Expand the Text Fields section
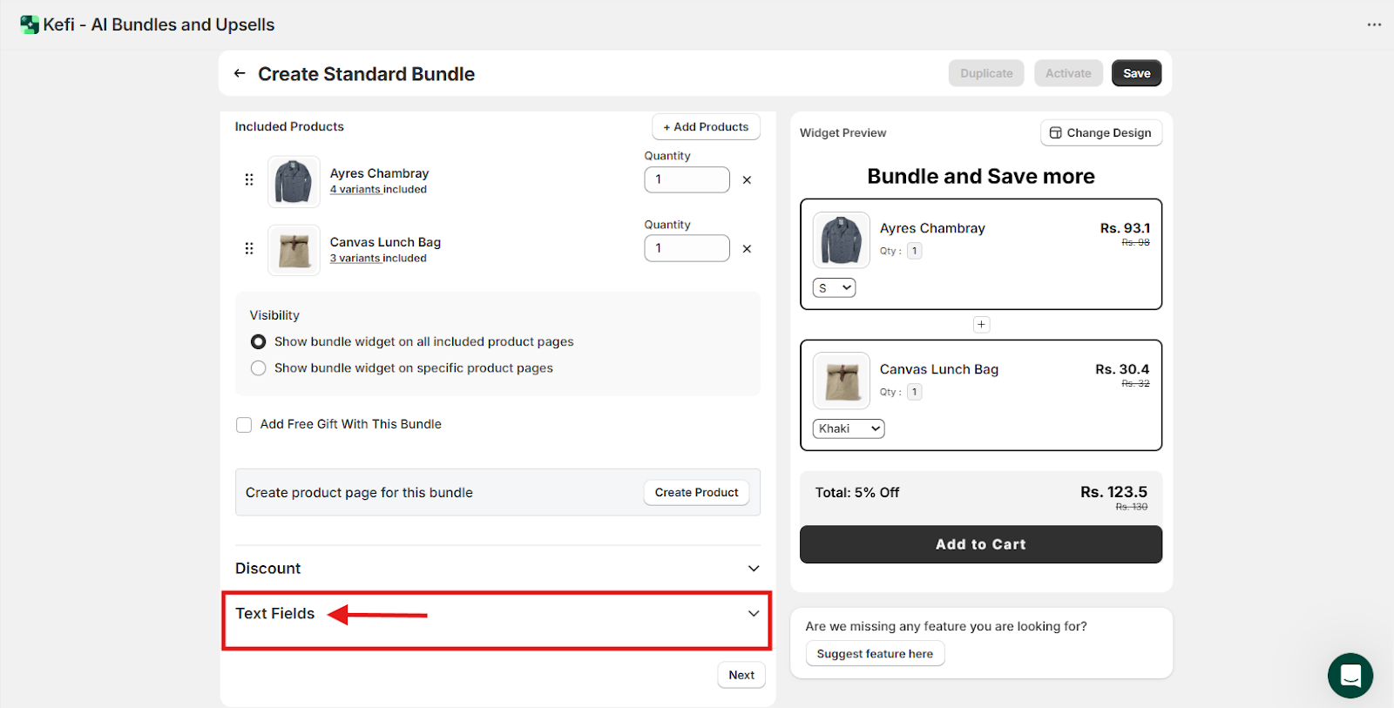 tap(753, 614)
